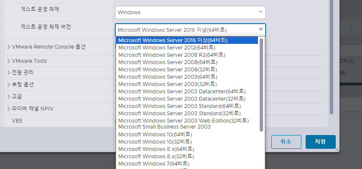Expand VMware Remote Console 옵션 section
Viewport: 362px width, 169px height.
coord(9,47)
